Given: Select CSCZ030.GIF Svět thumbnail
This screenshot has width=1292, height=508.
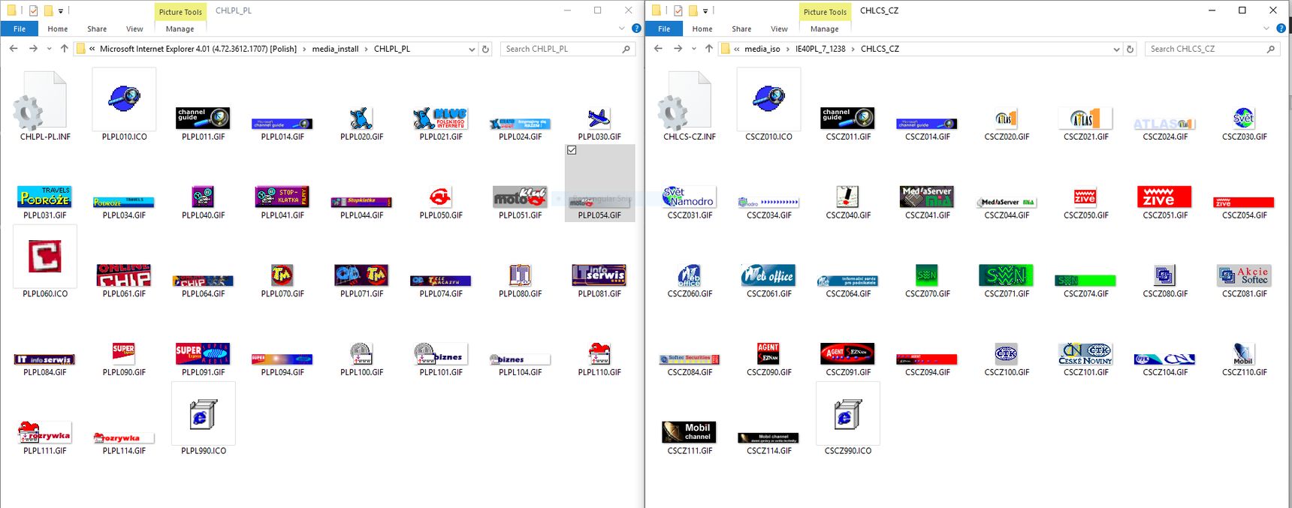Looking at the screenshot, I should point(1244,118).
